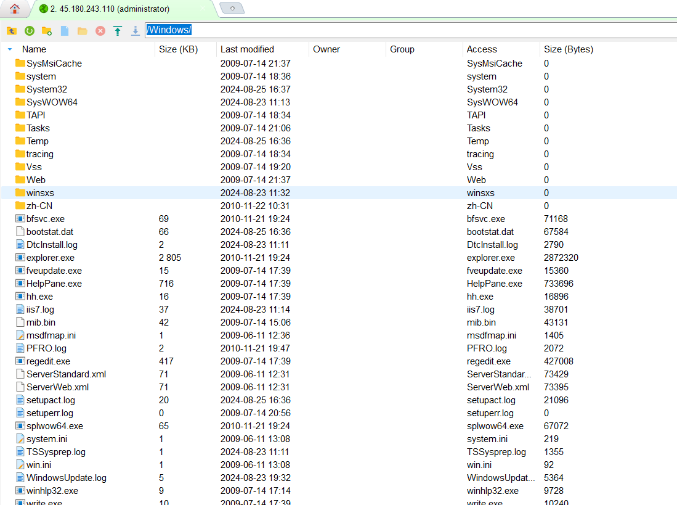Click the Access column header
The image size is (677, 505).
tap(481, 49)
